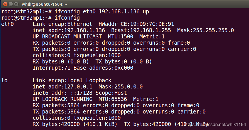Click the MTU:1500 value

tap(120, 37)
